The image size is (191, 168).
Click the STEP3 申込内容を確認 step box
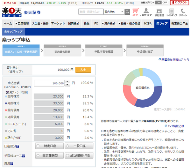pyautogui.click(x=104, y=50)
